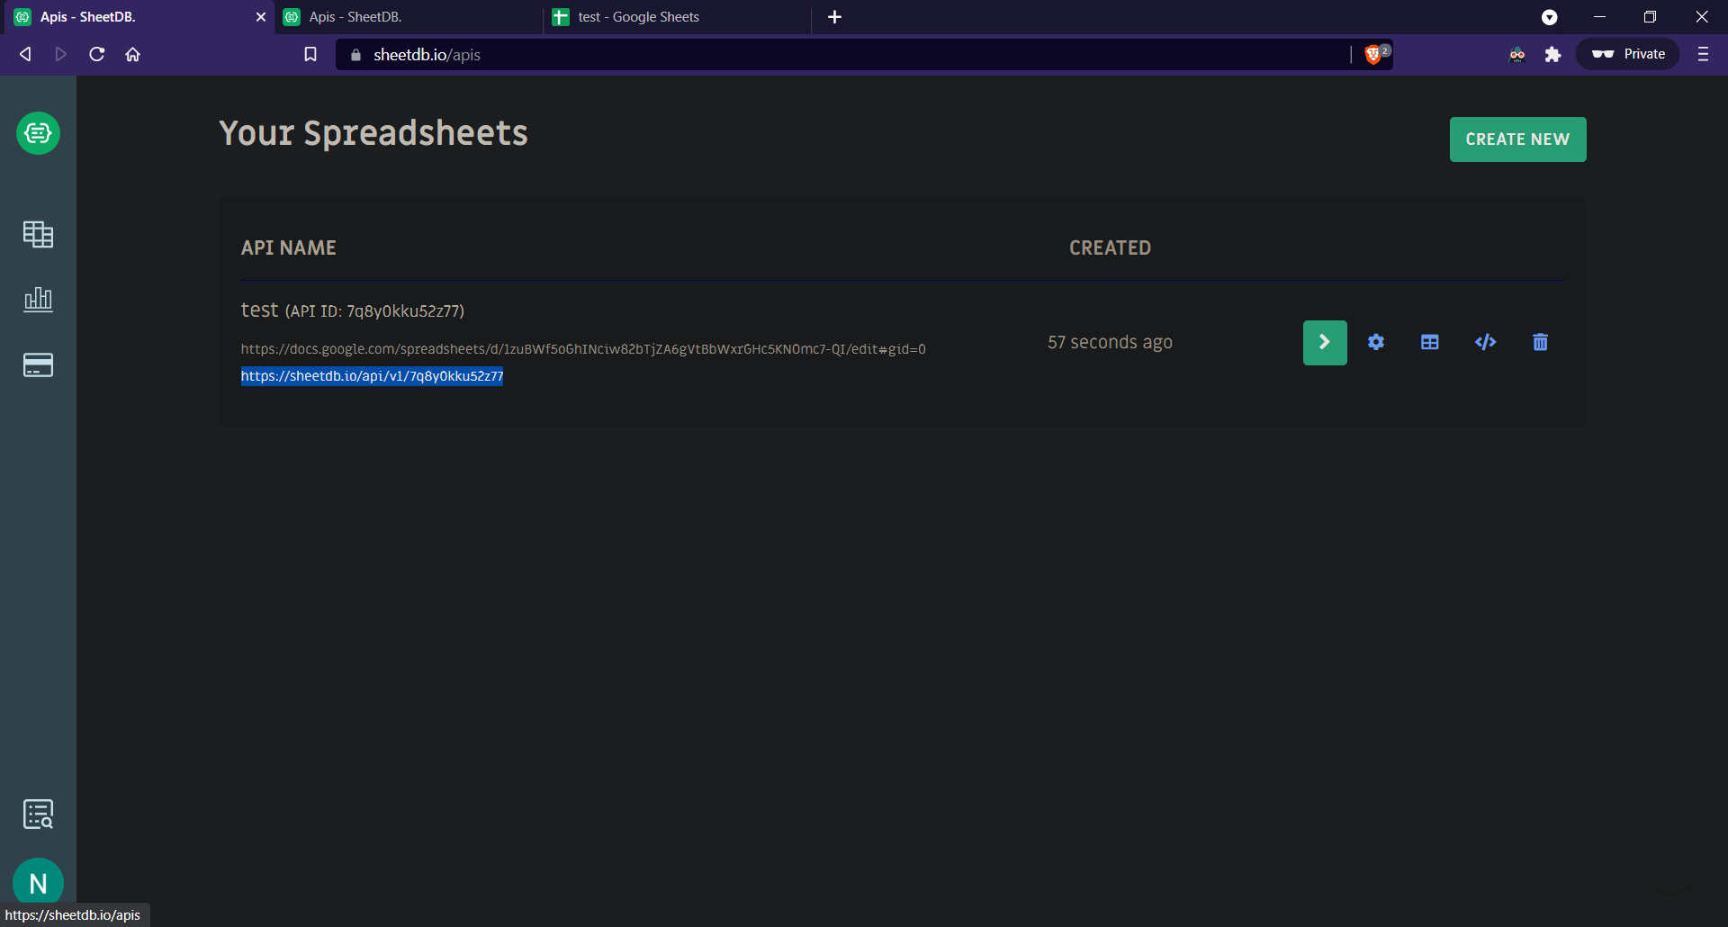Go forward to the next page
The image size is (1728, 927).
[x=60, y=54]
